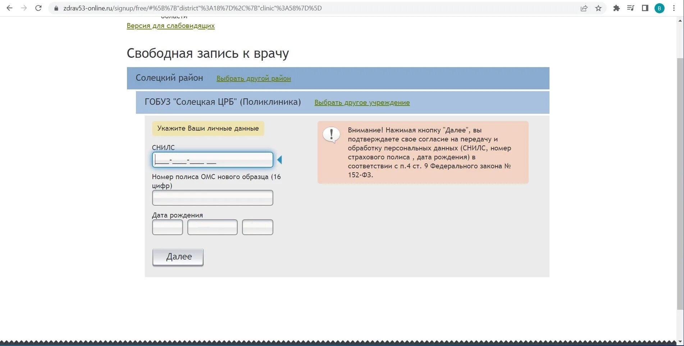The width and height of the screenshot is (684, 346).
Task: Reload the page with refresh icon
Action: pos(38,8)
